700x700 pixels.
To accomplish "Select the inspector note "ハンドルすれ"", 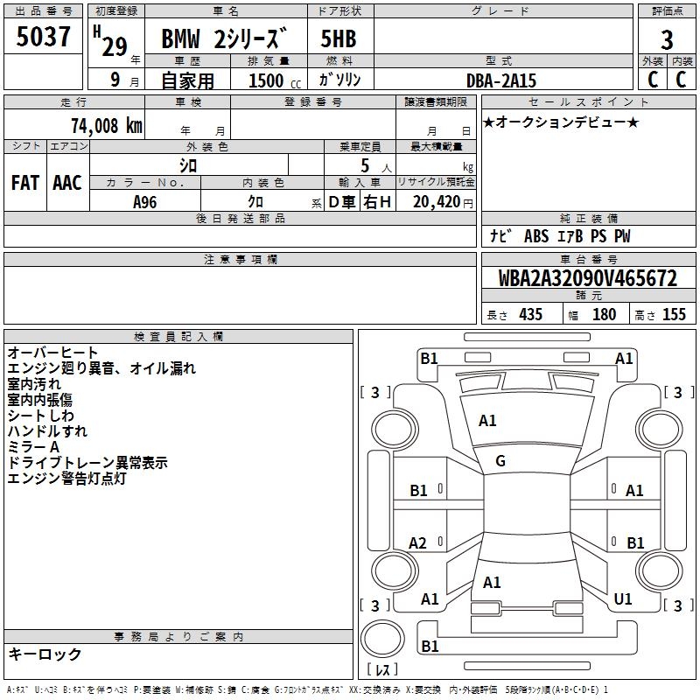I will click(x=47, y=431).
